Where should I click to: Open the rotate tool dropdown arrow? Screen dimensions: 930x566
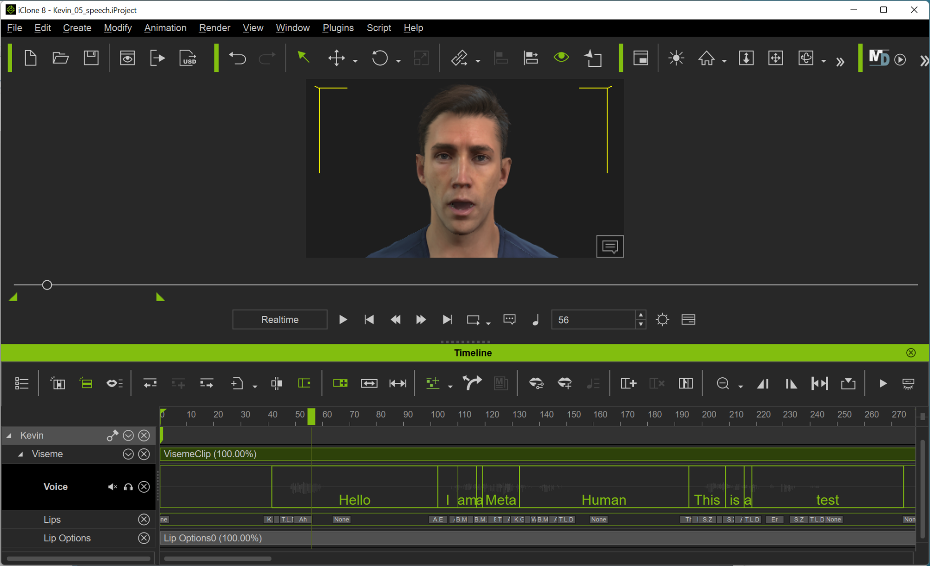399,61
